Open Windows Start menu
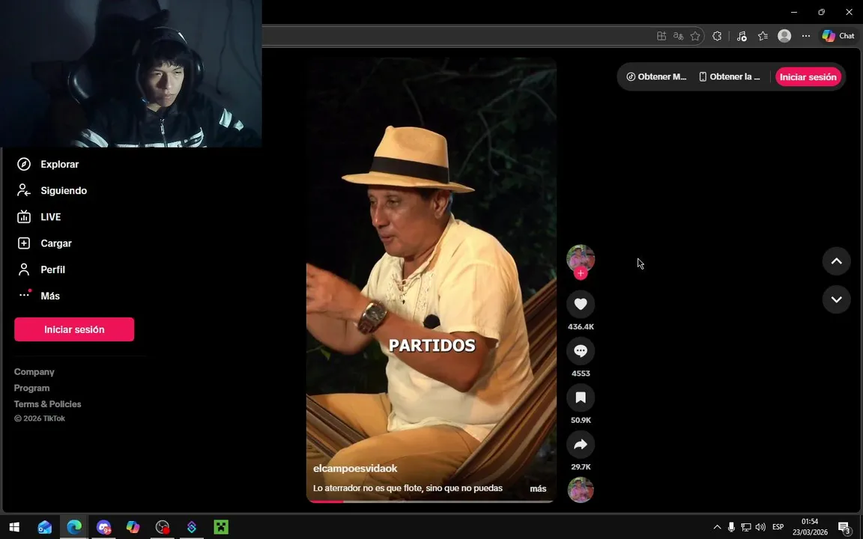This screenshot has width=863, height=539. (14, 527)
